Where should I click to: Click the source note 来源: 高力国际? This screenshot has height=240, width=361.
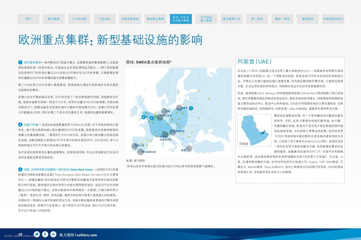(135, 161)
